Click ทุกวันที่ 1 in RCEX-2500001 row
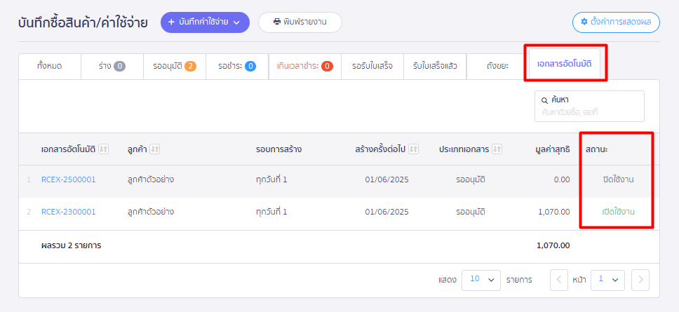The height and width of the screenshot is (312, 679). click(271, 179)
